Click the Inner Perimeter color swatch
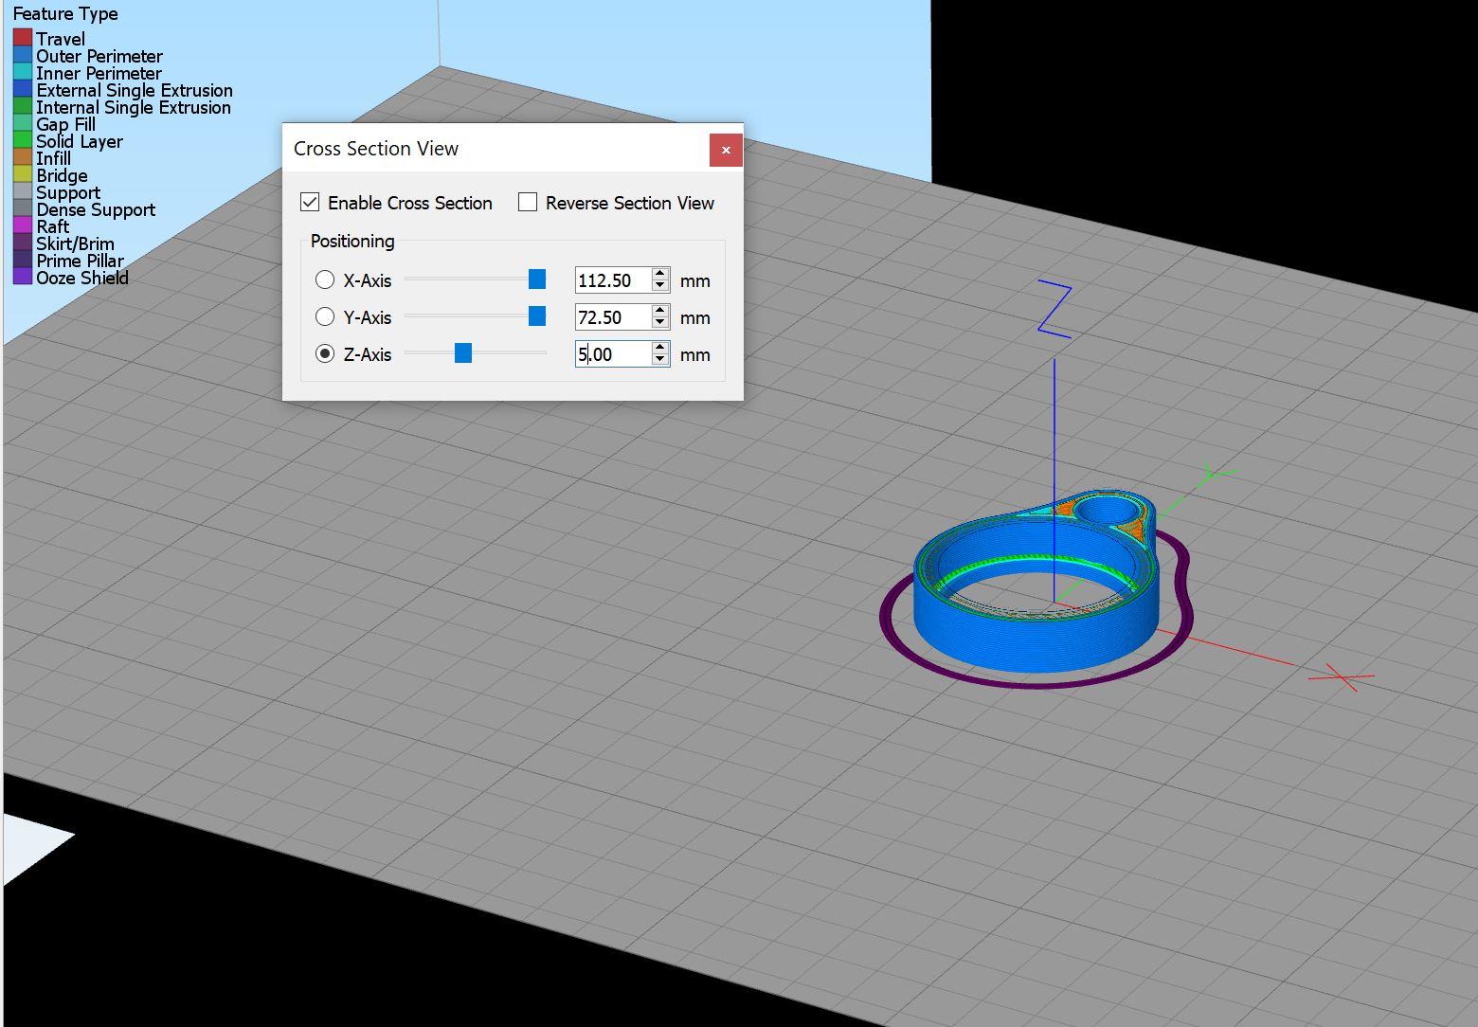Screen dimensions: 1478x1027 [x=23, y=73]
